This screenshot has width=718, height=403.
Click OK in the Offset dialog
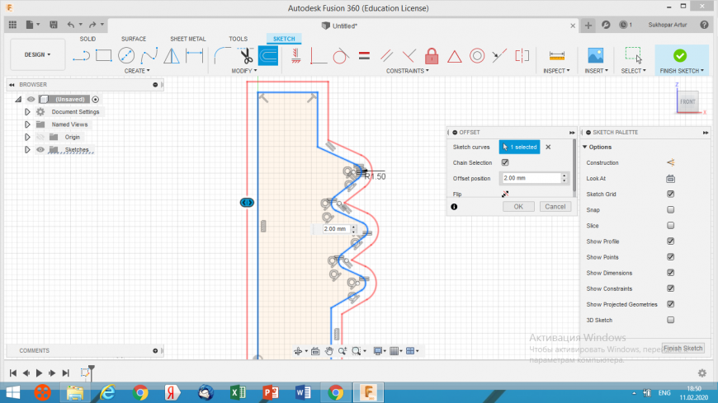point(518,207)
